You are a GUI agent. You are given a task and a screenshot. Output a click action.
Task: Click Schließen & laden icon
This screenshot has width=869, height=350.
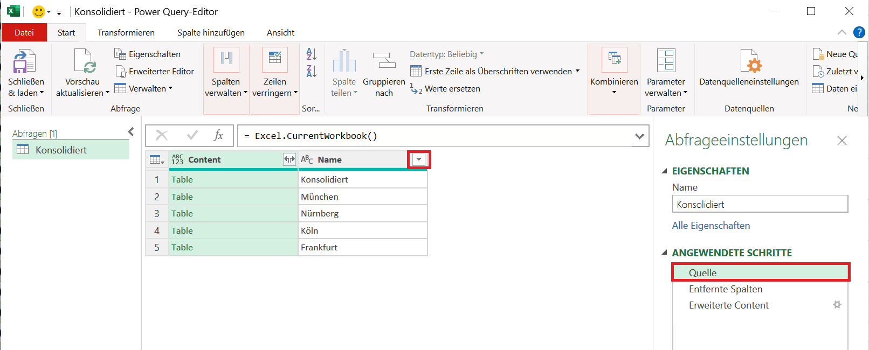pyautogui.click(x=25, y=61)
